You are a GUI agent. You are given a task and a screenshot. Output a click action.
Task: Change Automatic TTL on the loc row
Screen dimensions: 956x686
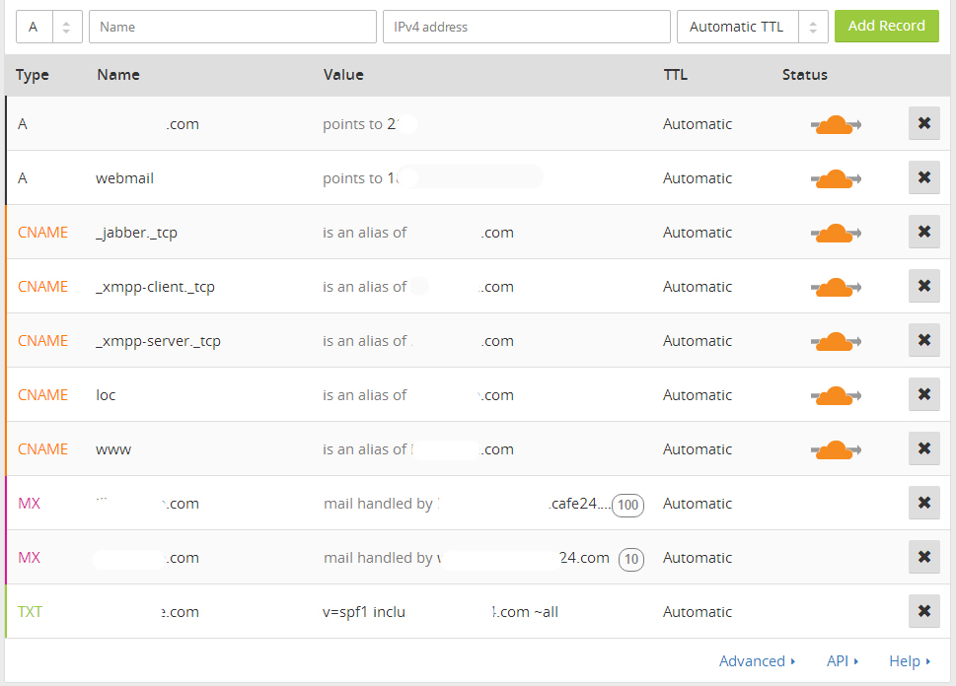pyautogui.click(x=698, y=395)
